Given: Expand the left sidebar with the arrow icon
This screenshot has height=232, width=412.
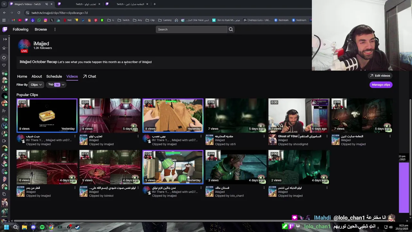Looking at the screenshot, I should (5, 39).
